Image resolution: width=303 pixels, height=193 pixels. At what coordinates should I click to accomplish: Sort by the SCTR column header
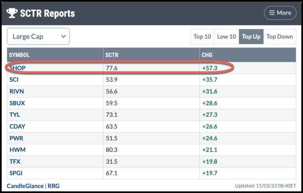[x=112, y=55]
